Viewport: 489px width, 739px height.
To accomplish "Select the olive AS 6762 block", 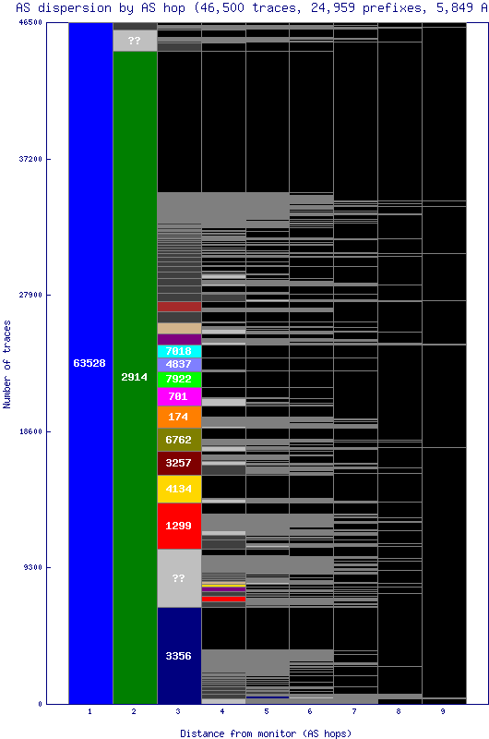I will pyautogui.click(x=179, y=440).
